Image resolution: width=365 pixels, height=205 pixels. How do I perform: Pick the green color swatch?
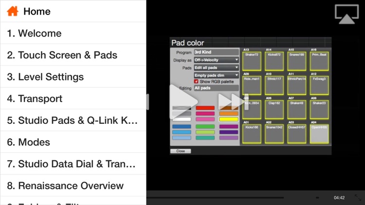(205, 126)
